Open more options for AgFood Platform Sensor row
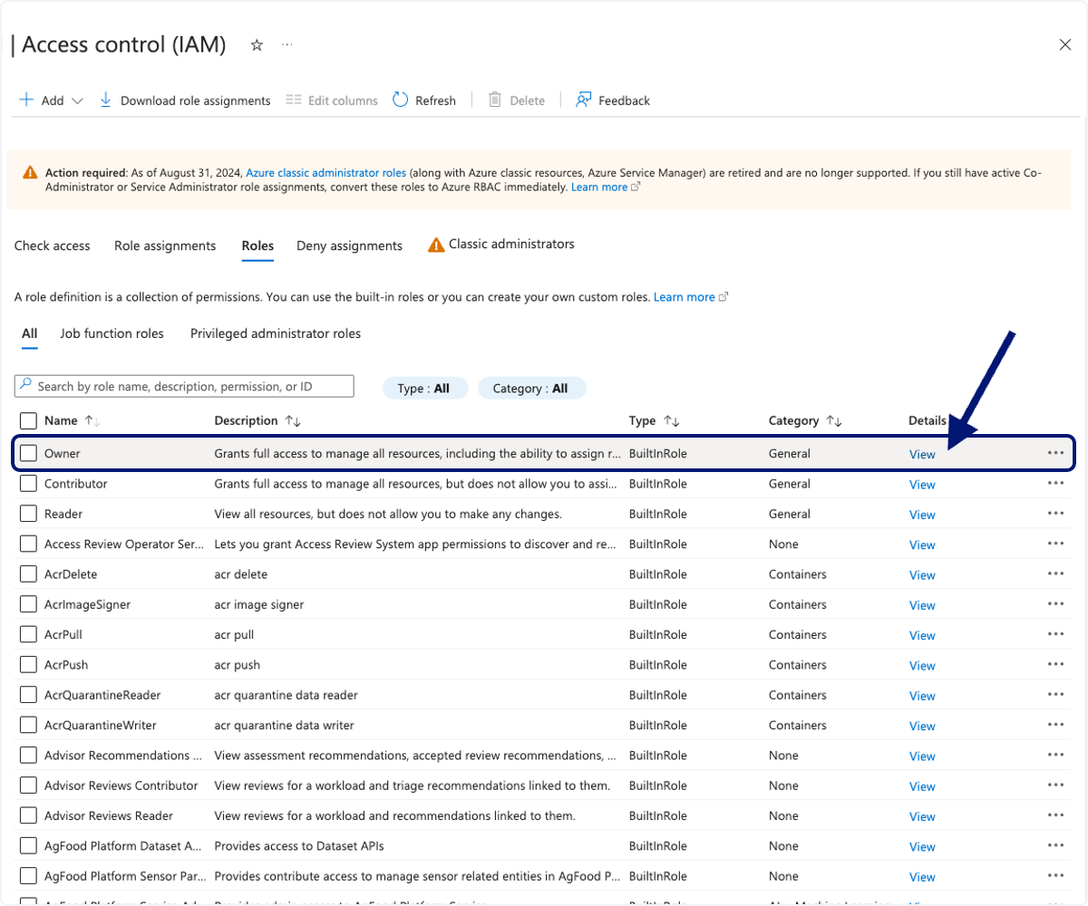This screenshot has height=906, width=1088. (x=1055, y=876)
